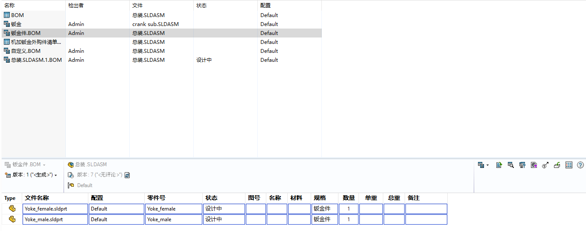The image size is (586, 231).
Task: Click the list view toolbar icon
Action: pos(569,165)
